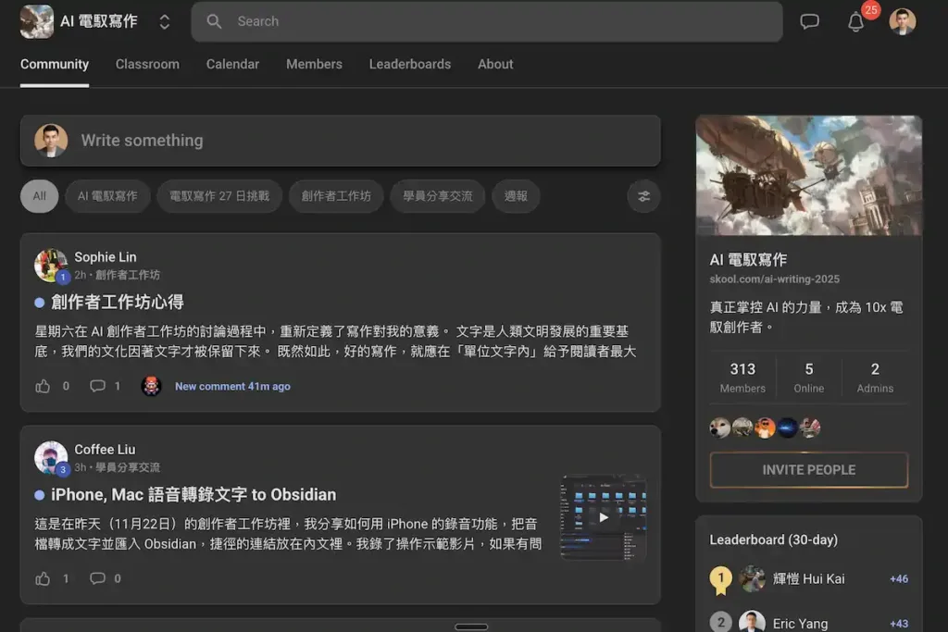Select the 週報 category filter
Image resolution: width=948 pixels, height=632 pixels.
pyautogui.click(x=516, y=196)
